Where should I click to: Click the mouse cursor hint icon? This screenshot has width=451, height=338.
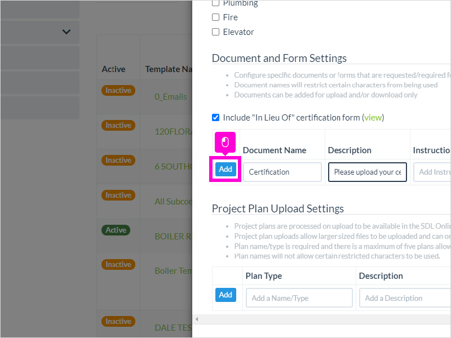coord(225,143)
